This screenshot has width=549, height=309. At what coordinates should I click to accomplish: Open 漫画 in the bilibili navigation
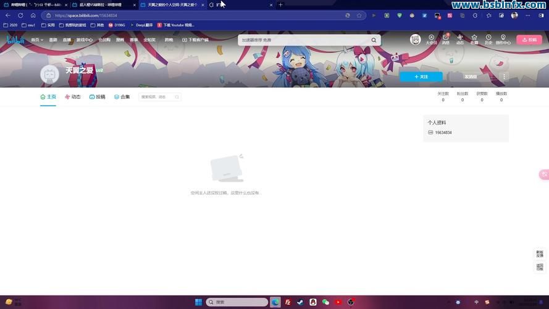click(x=120, y=40)
